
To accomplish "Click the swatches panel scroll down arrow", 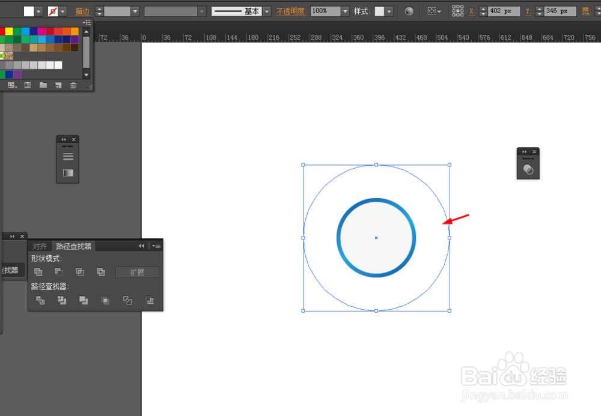I will (x=86, y=75).
